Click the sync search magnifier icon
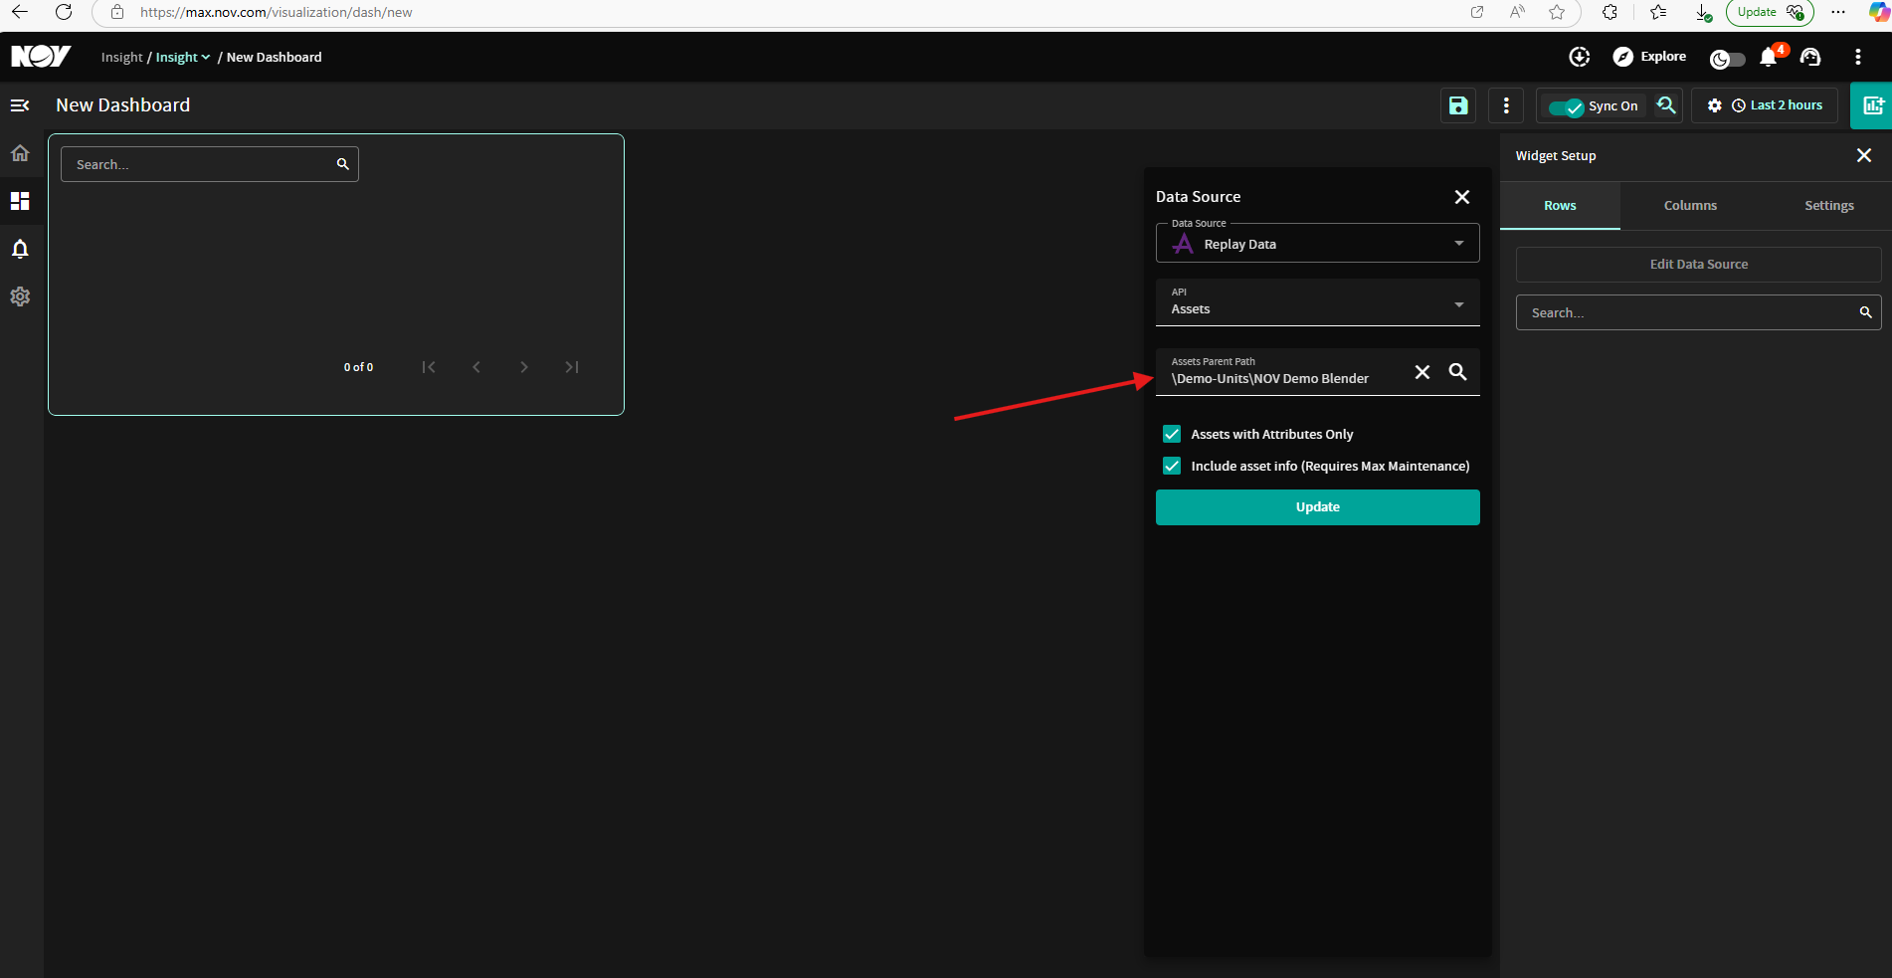This screenshot has height=978, width=1892. point(1666,105)
